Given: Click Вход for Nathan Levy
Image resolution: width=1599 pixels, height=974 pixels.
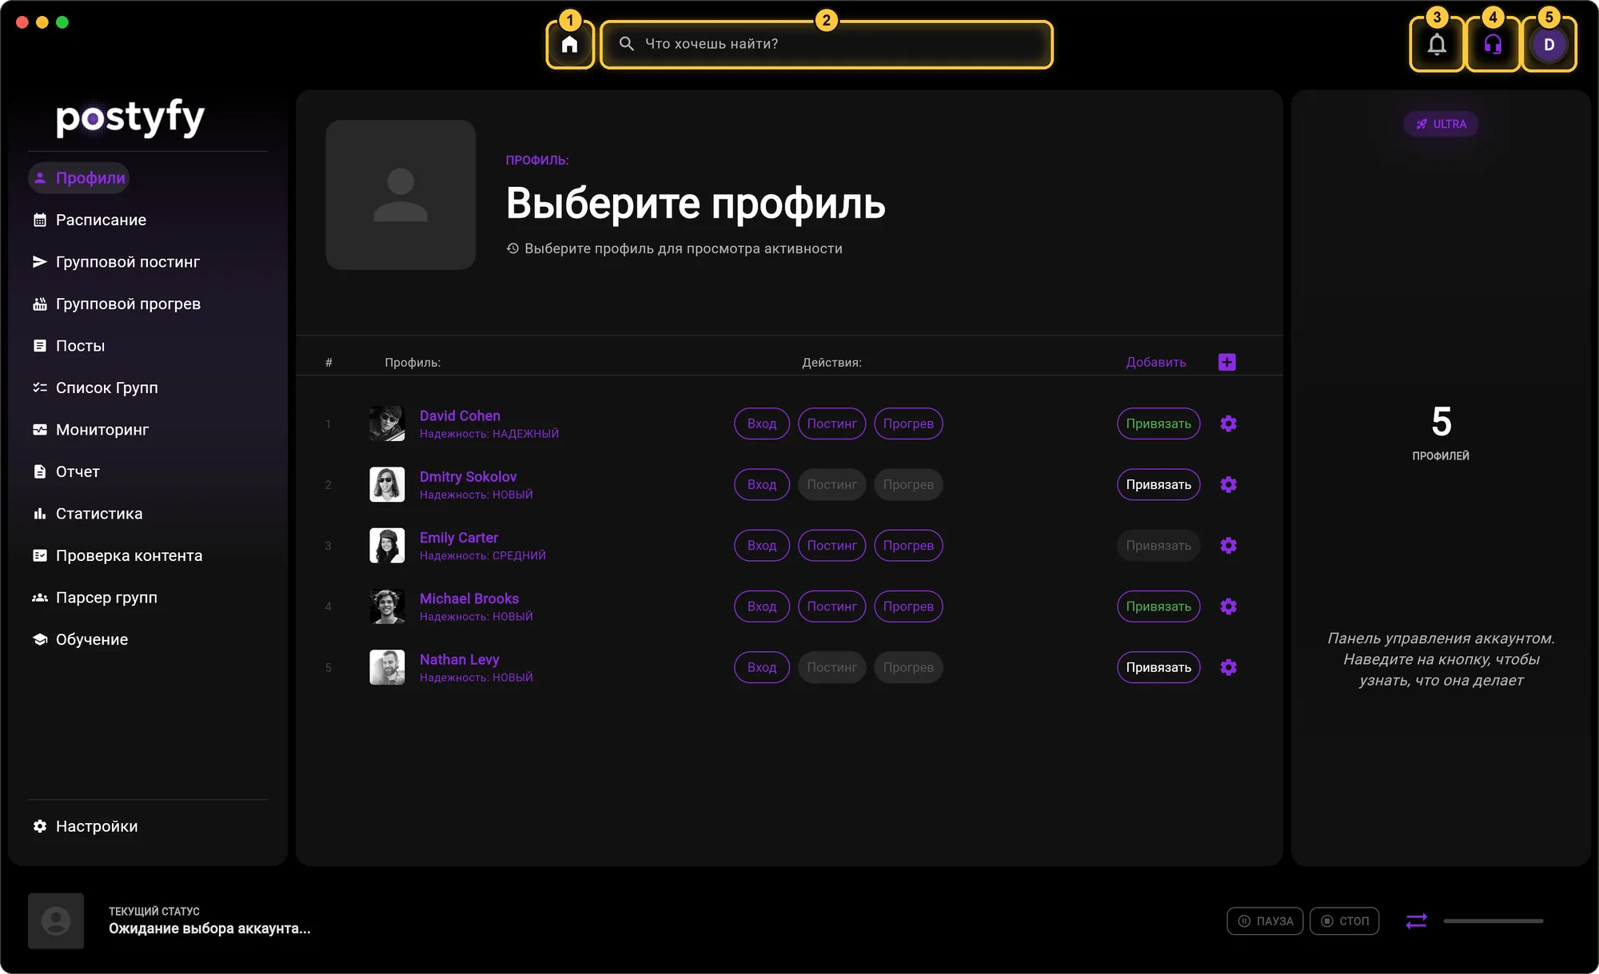Looking at the screenshot, I should [x=762, y=667].
